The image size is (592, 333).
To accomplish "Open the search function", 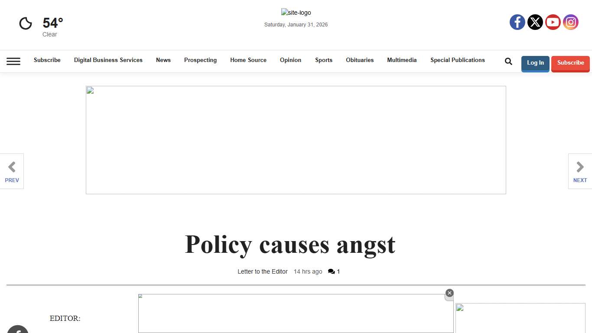I will [508, 61].
